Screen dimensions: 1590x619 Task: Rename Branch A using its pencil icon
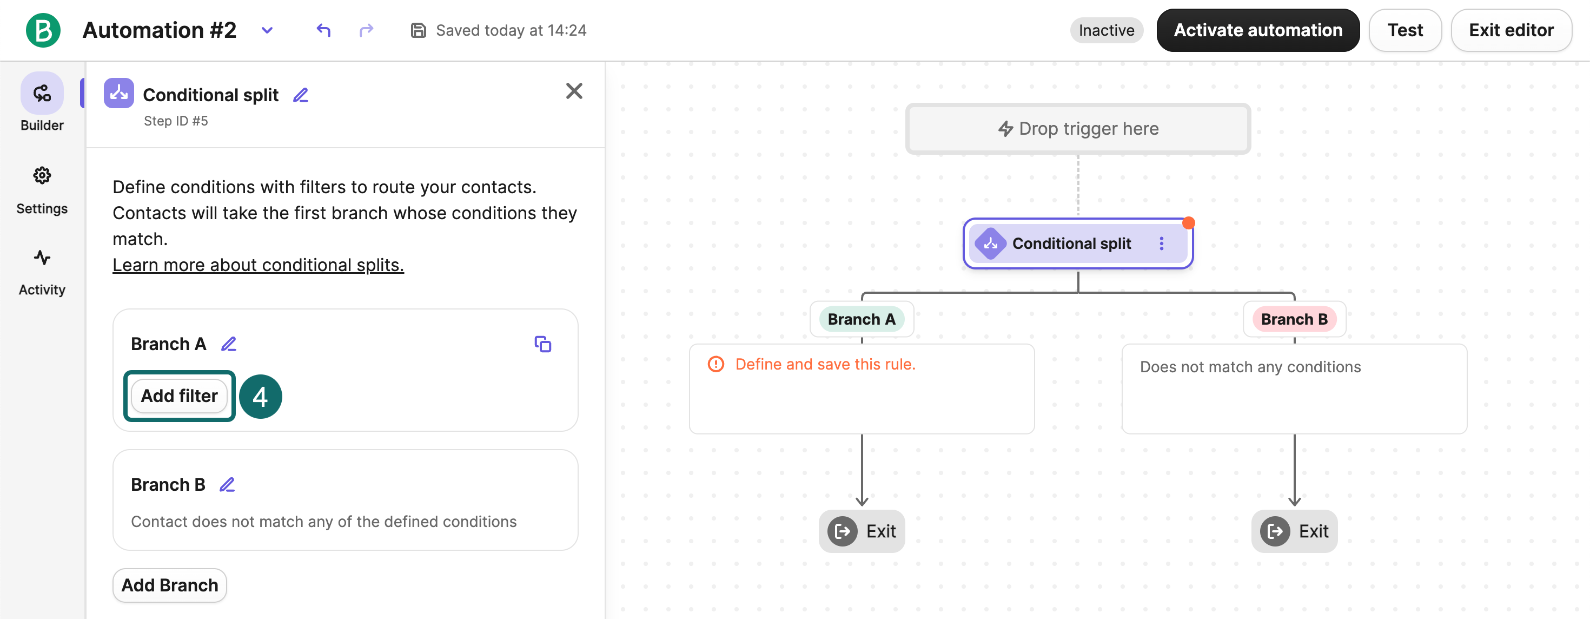click(229, 344)
